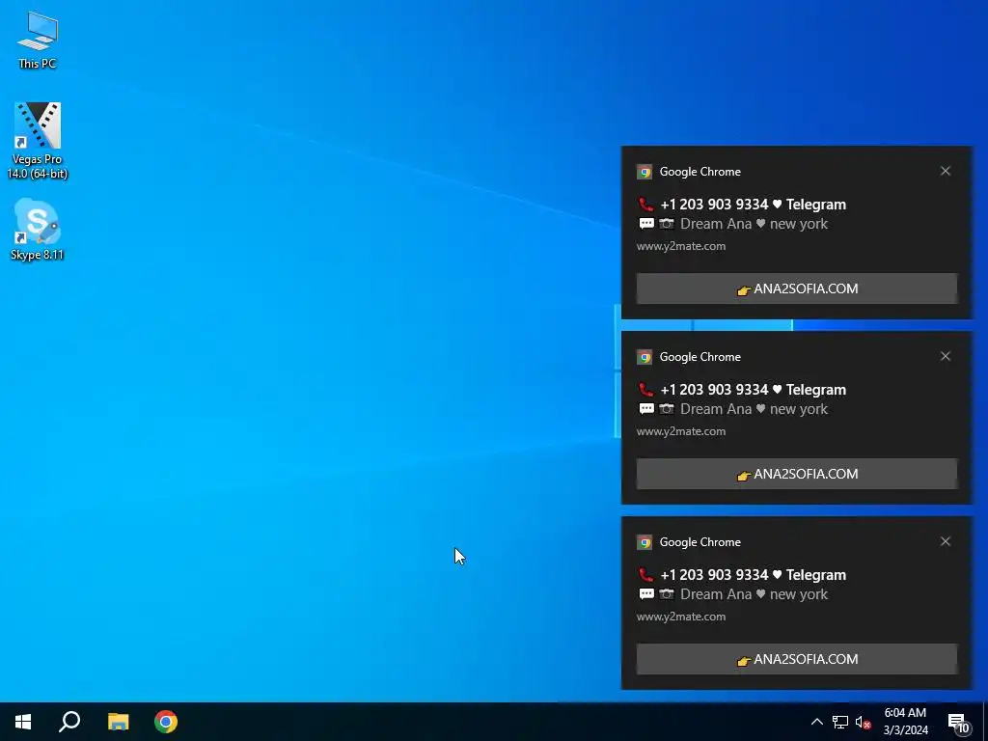Select the Skype 8.11 desktop shortcut
988x741 pixels.
[38, 230]
